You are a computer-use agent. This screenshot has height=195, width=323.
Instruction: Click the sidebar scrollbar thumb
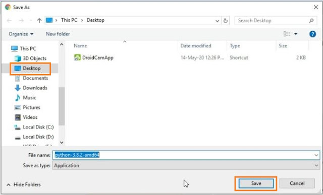(x=62, y=106)
